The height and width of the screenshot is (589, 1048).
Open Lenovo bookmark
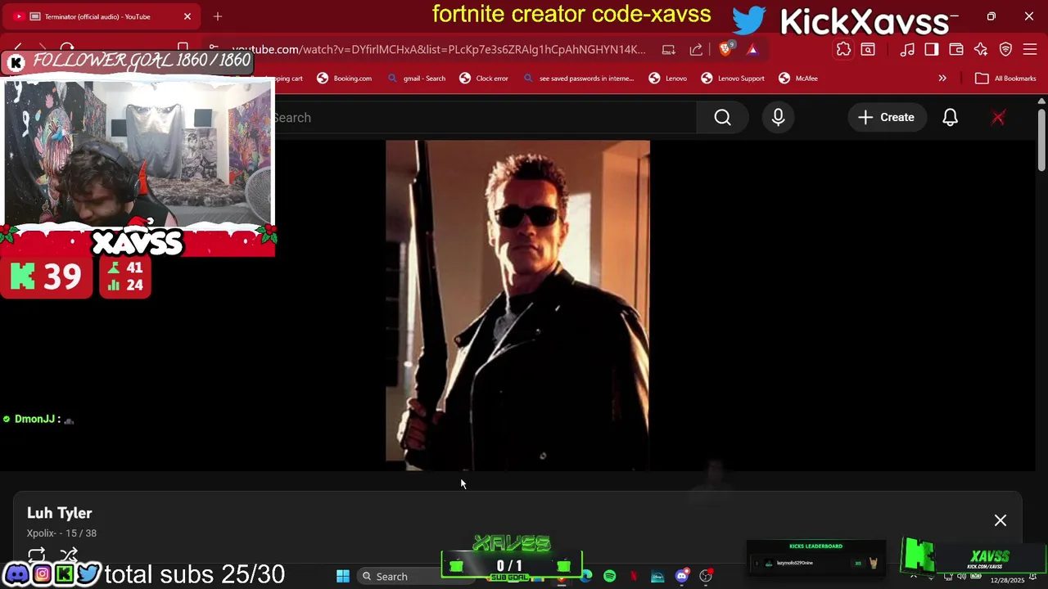pyautogui.click(x=668, y=79)
